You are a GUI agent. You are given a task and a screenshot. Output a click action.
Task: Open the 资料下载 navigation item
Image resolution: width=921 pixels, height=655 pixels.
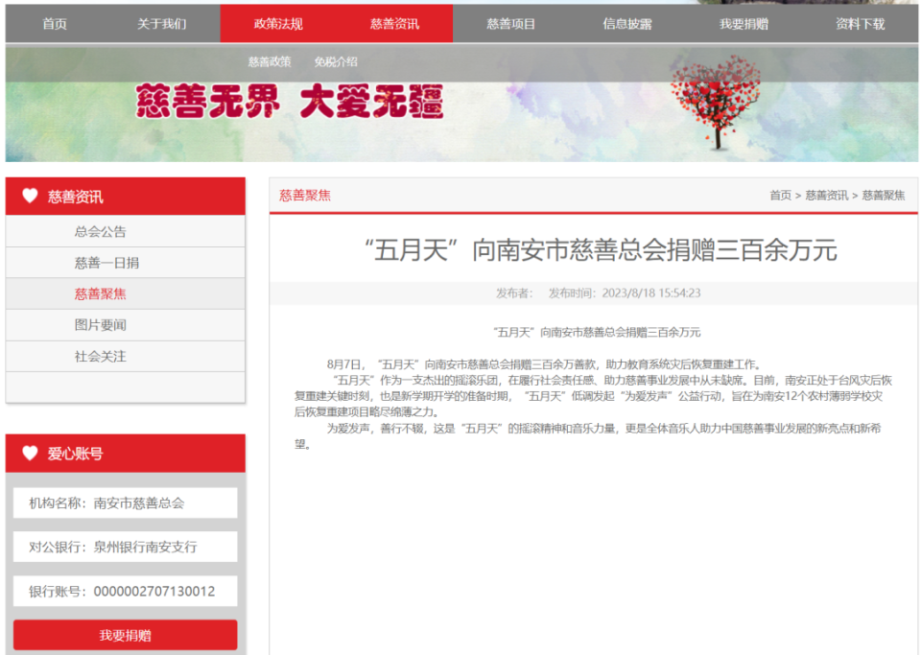[861, 23]
